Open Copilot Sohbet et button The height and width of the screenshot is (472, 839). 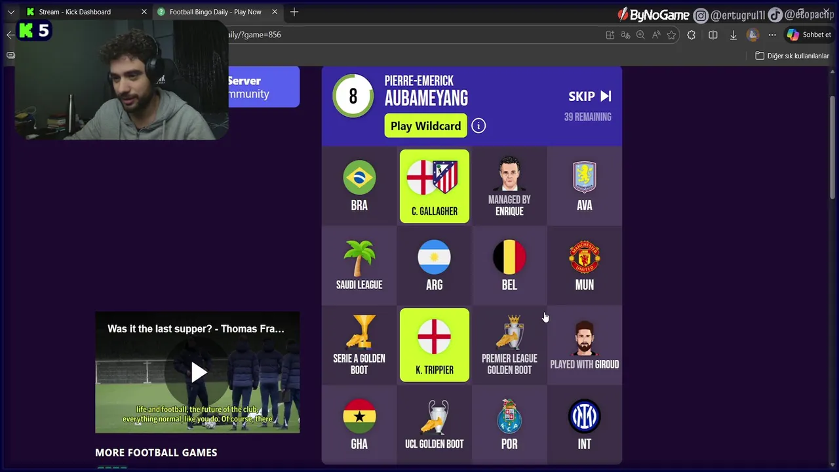[x=810, y=35]
